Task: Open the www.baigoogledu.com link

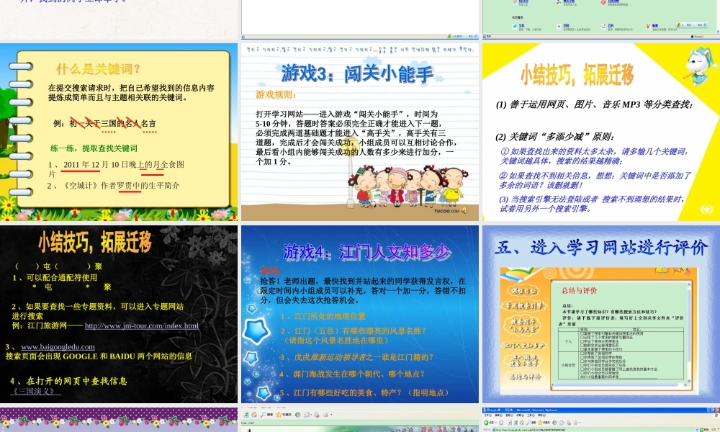Action: (58, 347)
